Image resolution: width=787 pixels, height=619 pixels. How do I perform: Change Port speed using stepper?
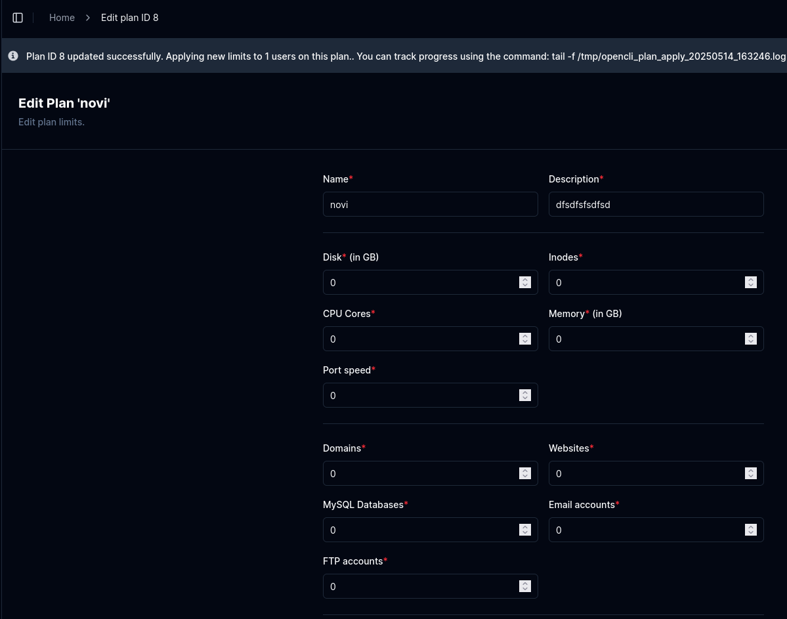(524, 395)
